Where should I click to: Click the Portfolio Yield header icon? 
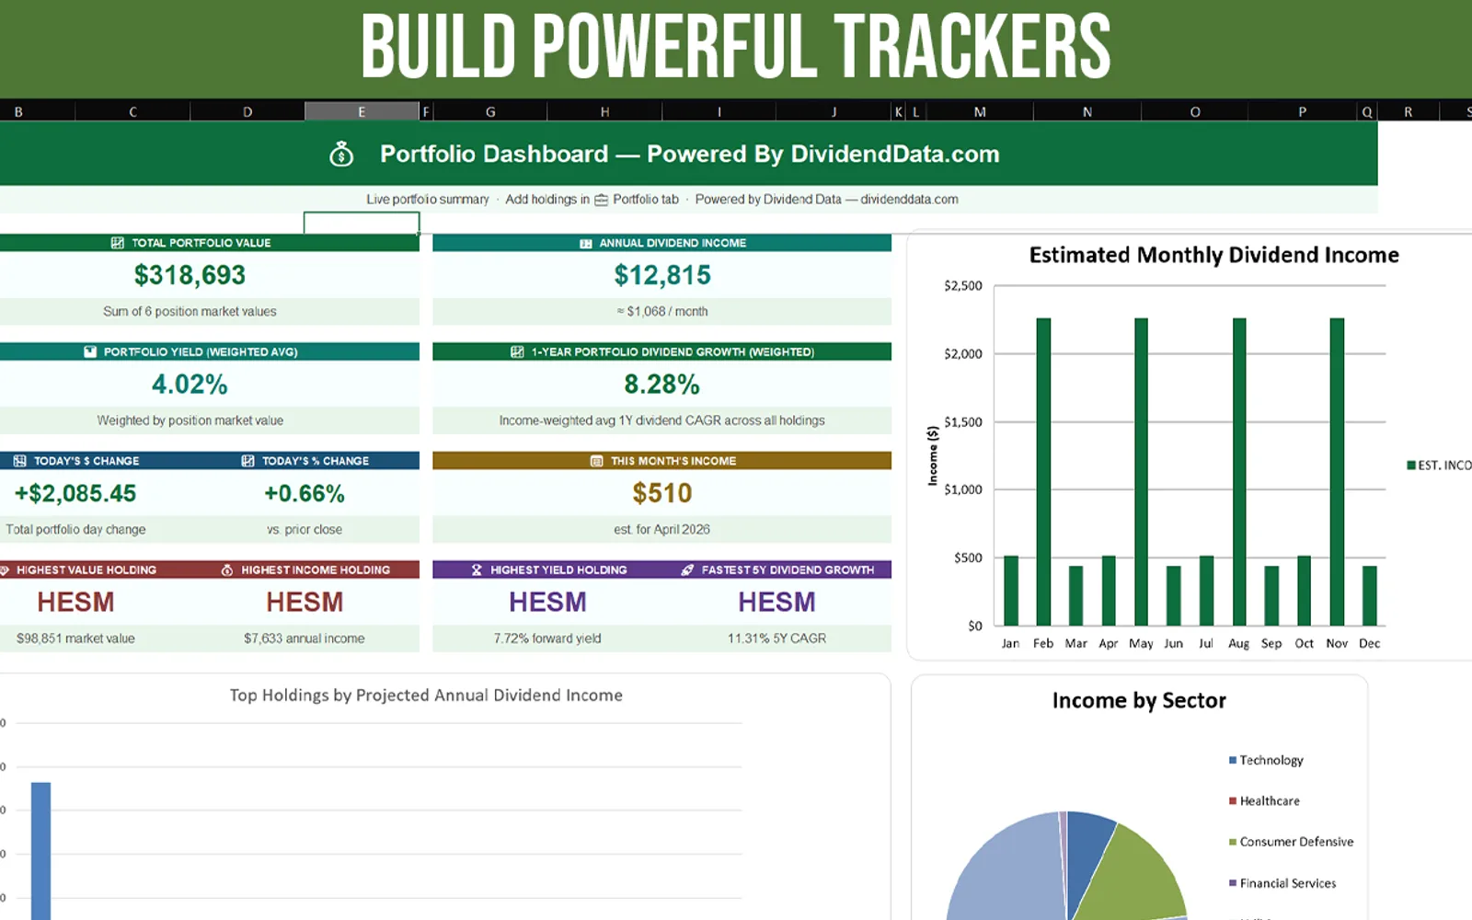[90, 351]
